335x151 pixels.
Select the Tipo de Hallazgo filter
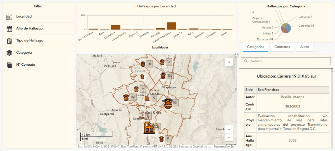click(x=29, y=40)
